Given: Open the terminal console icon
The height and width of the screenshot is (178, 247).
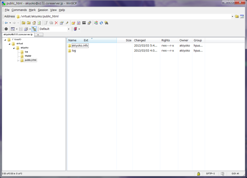Looking at the screenshot, I should pyautogui.click(x=84, y=23).
